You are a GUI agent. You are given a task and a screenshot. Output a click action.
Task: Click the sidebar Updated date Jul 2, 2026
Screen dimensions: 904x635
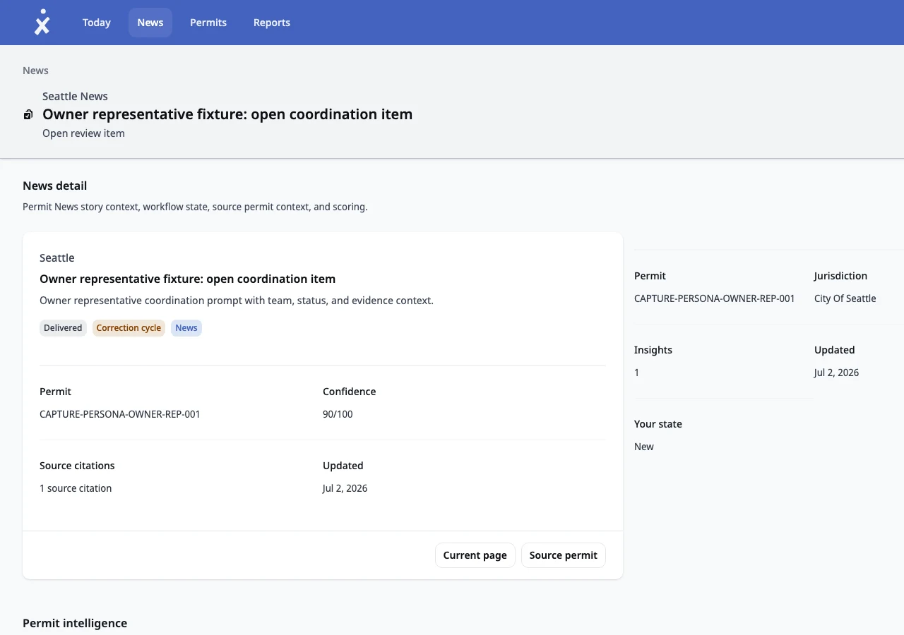tap(836, 373)
